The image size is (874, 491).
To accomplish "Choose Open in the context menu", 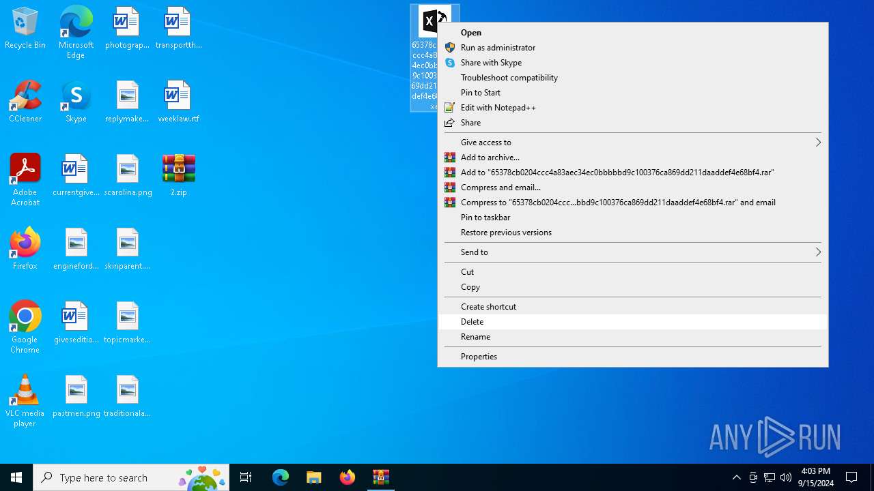I will pos(633,33).
